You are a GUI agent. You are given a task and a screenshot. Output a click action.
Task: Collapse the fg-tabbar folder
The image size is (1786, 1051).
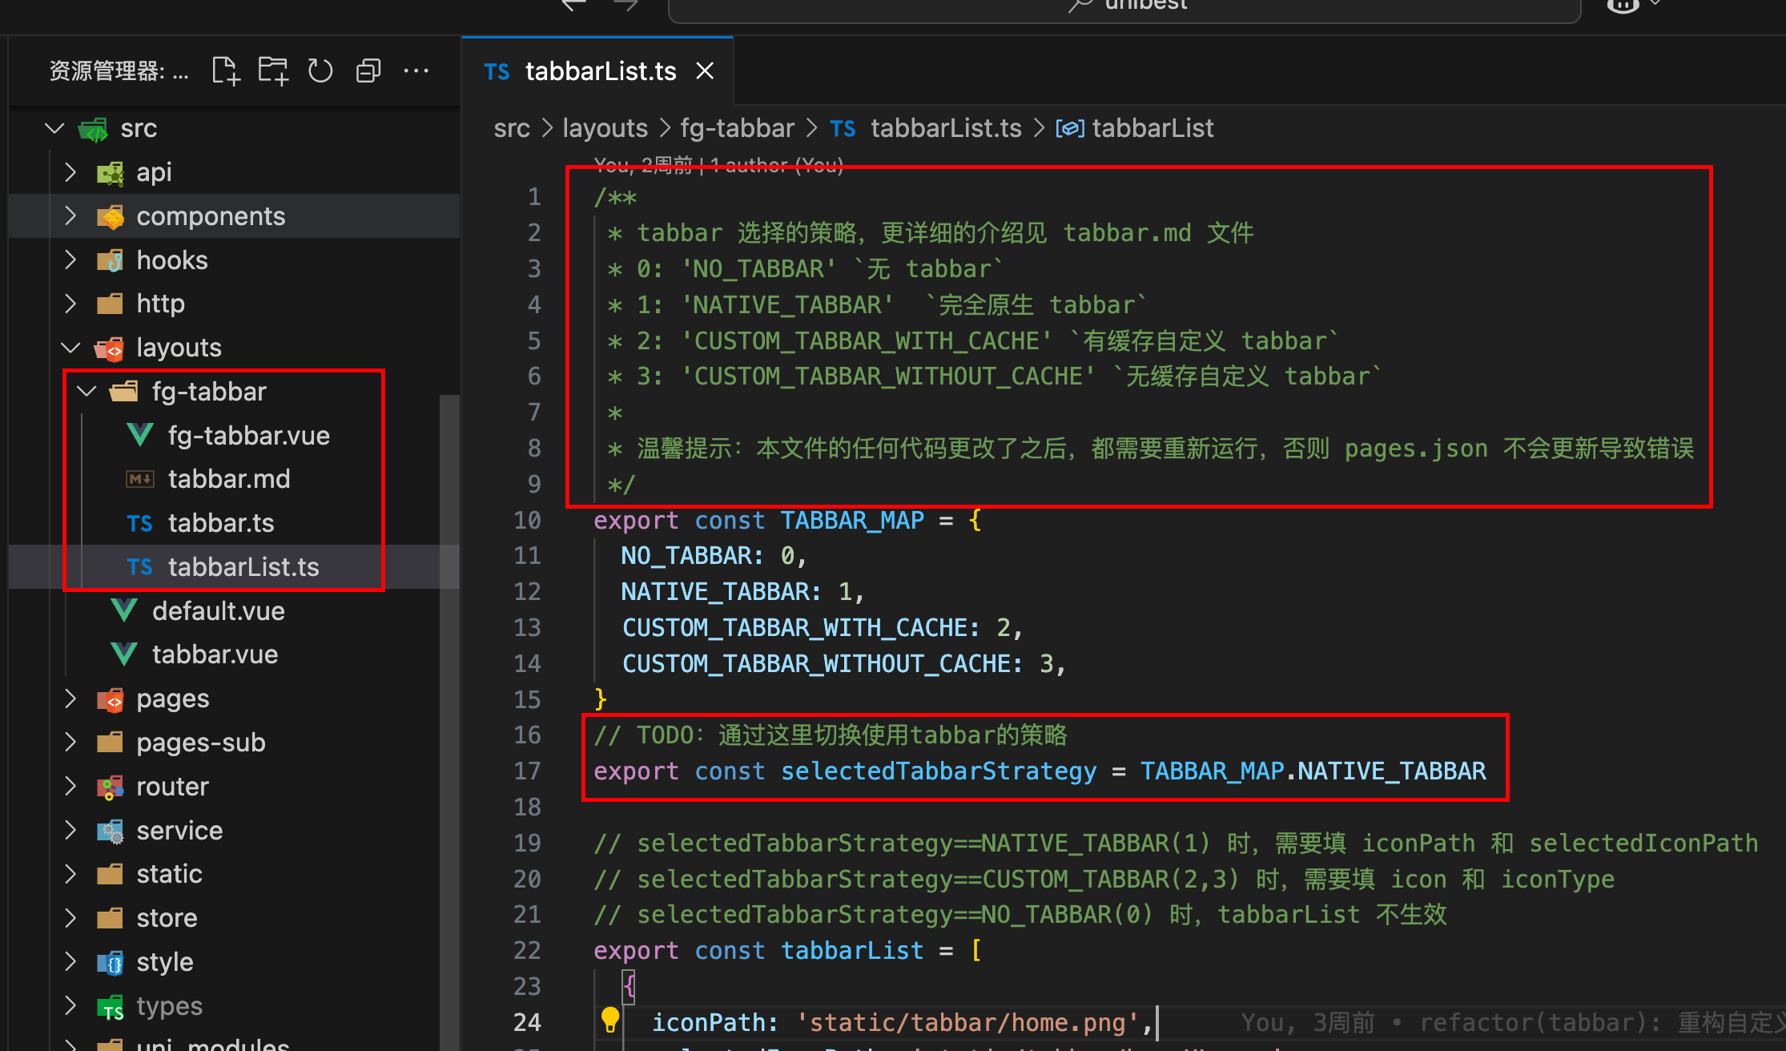[x=86, y=392]
